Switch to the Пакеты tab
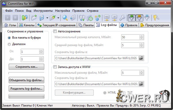This screenshot has height=110, width=173. pyautogui.click(x=86, y=25)
